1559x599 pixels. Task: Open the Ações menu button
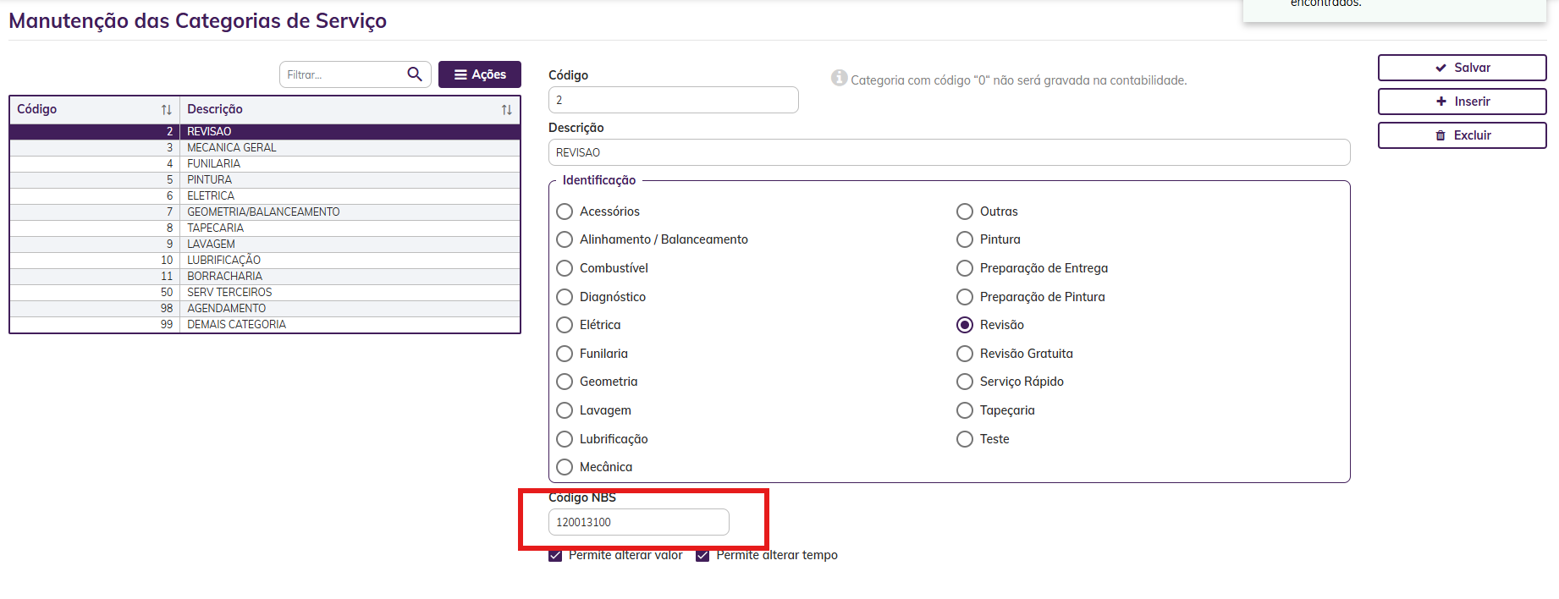pos(480,74)
